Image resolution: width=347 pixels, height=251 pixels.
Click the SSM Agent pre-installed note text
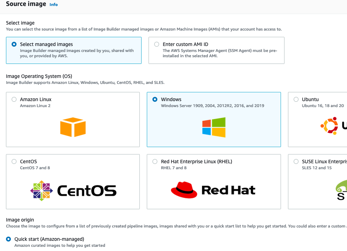(220, 53)
